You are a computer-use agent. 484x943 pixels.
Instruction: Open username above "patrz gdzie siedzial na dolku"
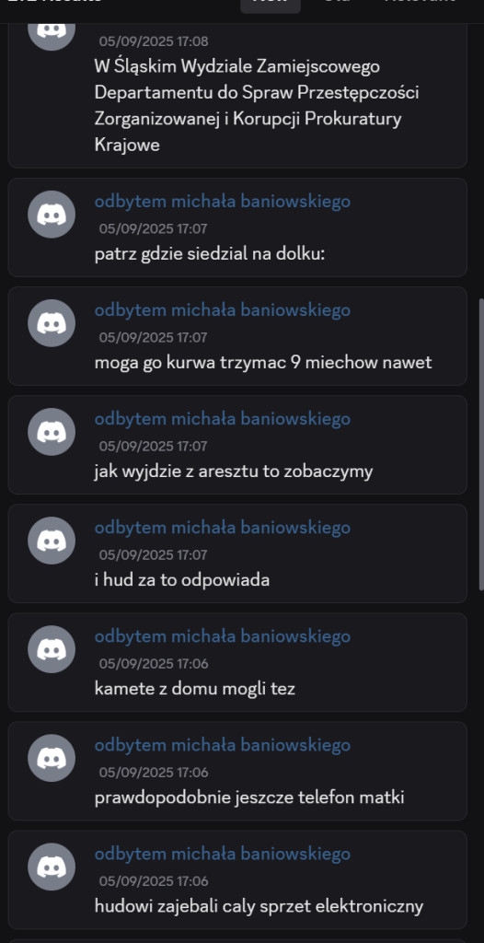223,202
